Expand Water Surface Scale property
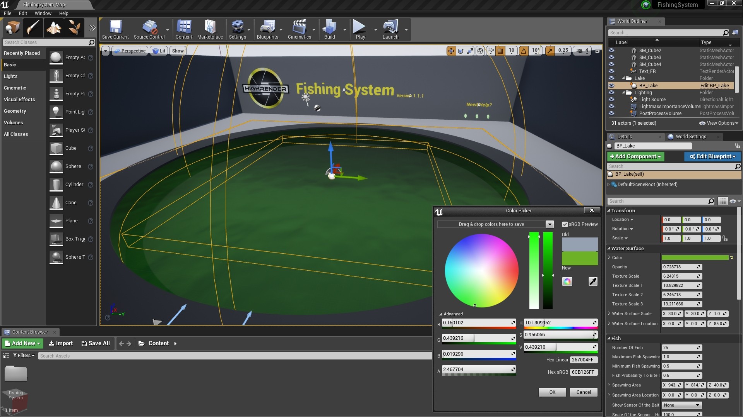 609,314
